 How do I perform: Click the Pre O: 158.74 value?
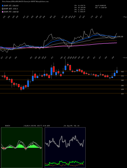point(80,5)
